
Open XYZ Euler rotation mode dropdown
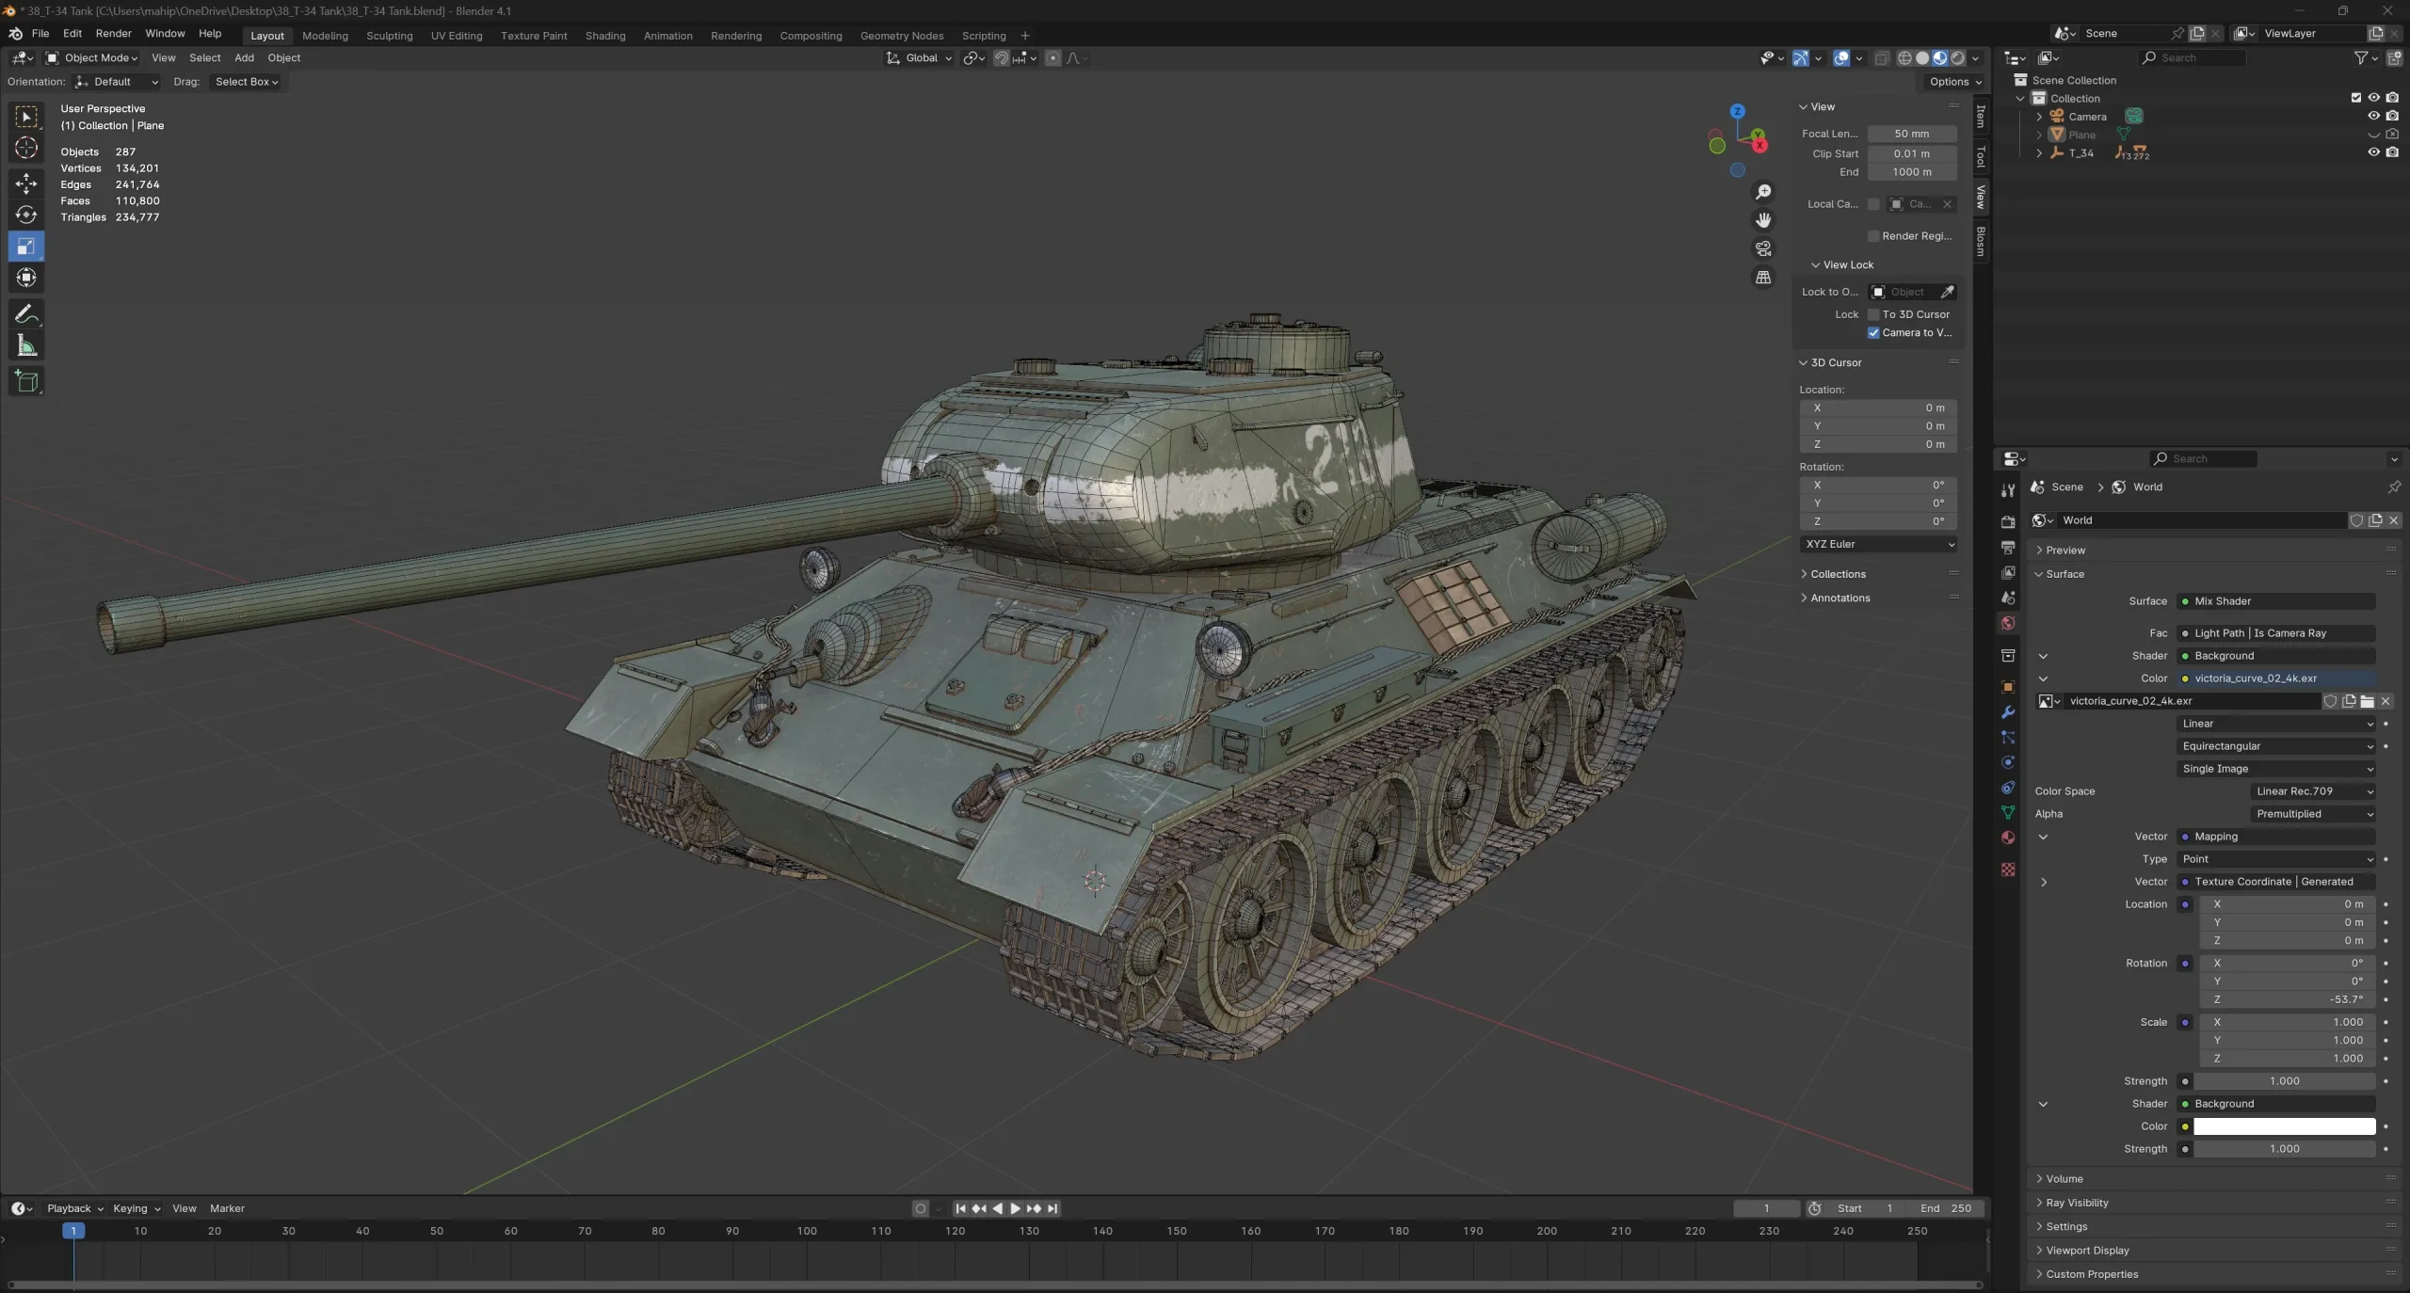pos(1879,544)
